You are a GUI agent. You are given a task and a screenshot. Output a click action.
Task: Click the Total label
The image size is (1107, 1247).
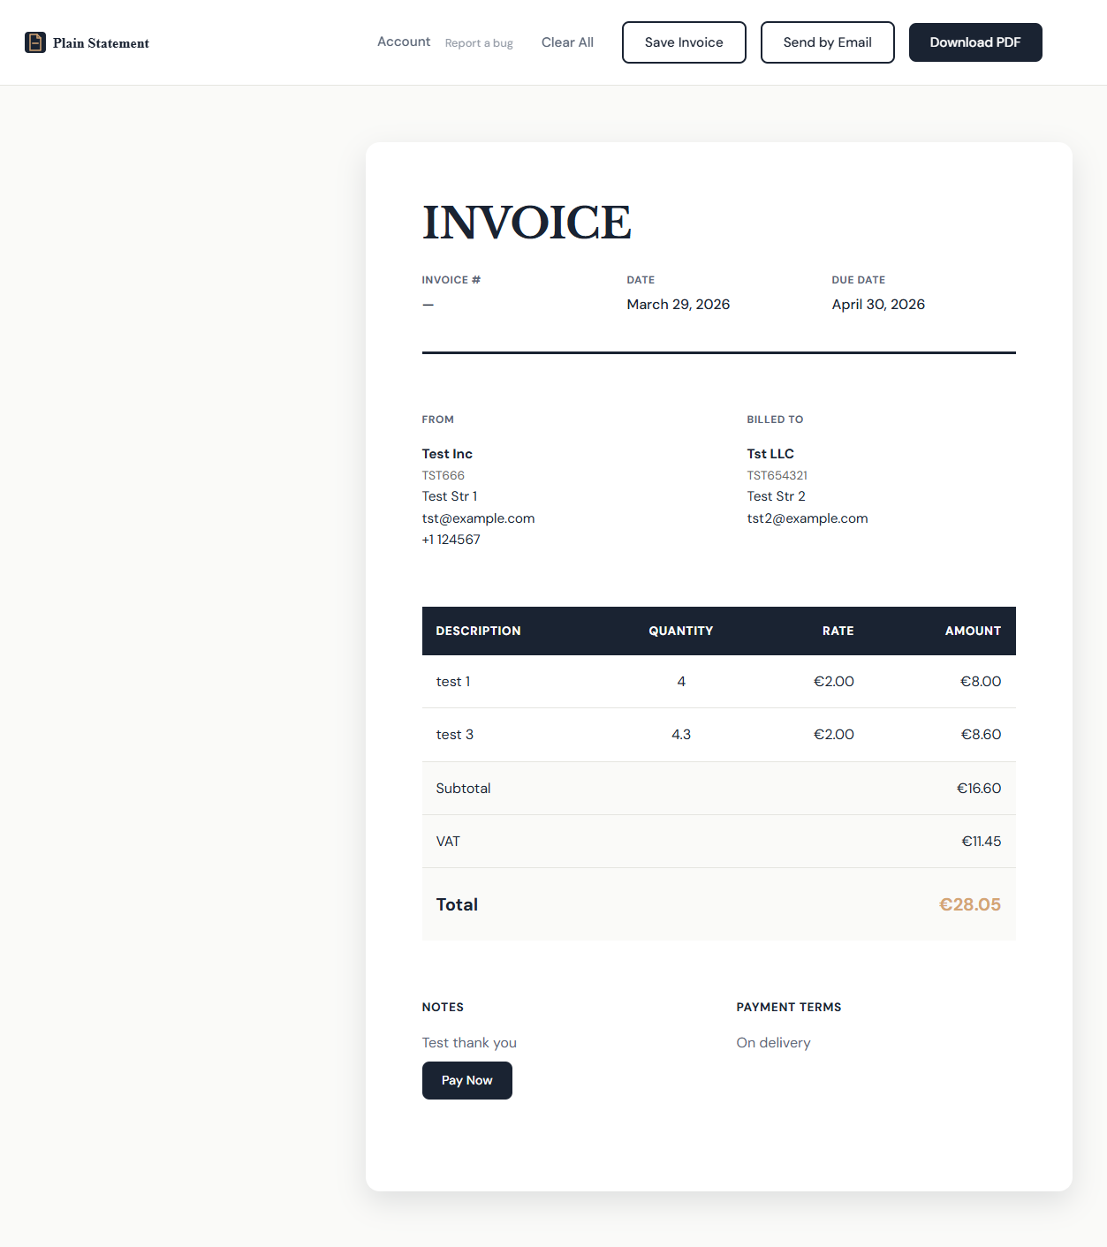point(457,904)
